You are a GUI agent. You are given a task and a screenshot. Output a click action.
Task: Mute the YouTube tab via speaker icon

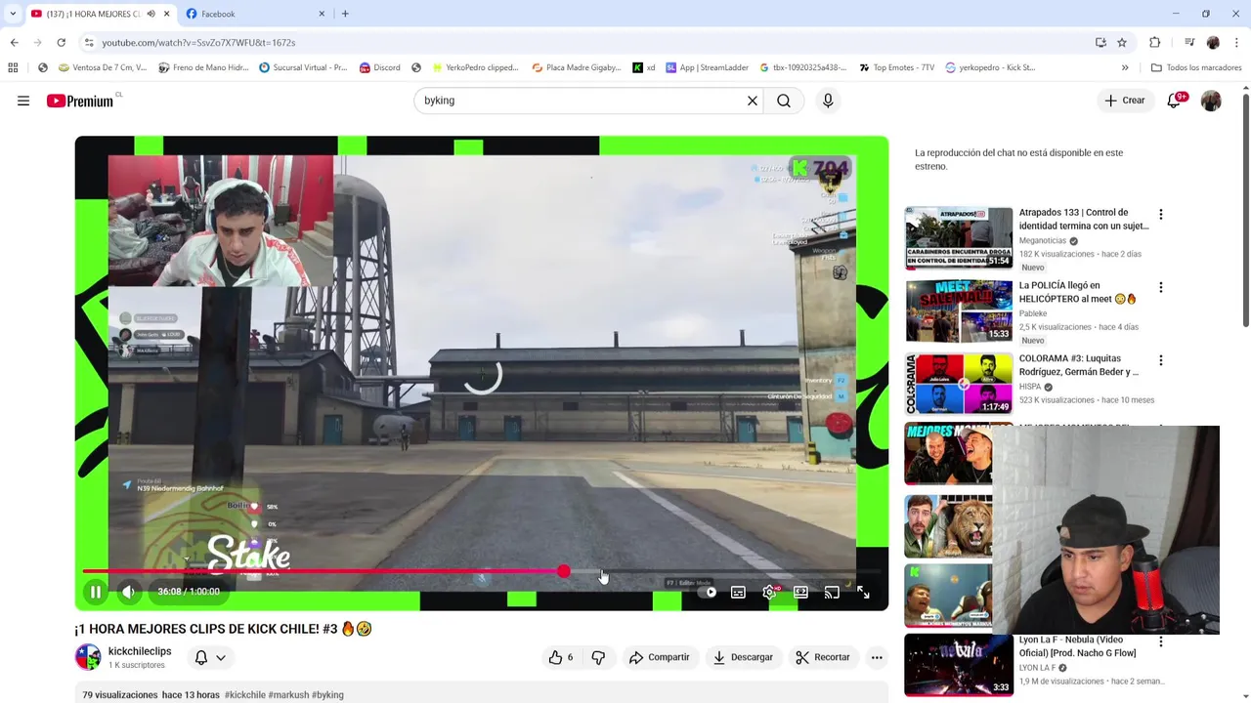coord(151,14)
